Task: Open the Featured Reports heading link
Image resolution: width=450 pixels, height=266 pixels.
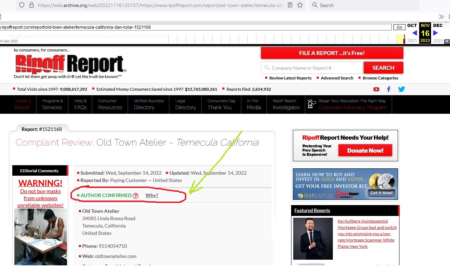Action: [x=312, y=210]
